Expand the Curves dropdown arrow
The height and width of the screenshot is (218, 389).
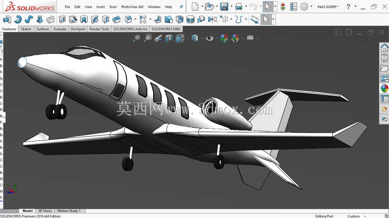pyautogui.click(x=246, y=19)
